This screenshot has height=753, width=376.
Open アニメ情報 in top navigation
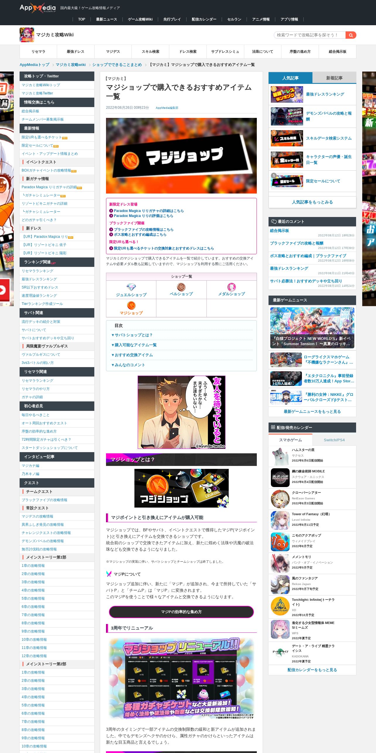point(261,19)
